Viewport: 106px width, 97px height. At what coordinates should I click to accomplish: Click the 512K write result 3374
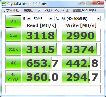81,49
